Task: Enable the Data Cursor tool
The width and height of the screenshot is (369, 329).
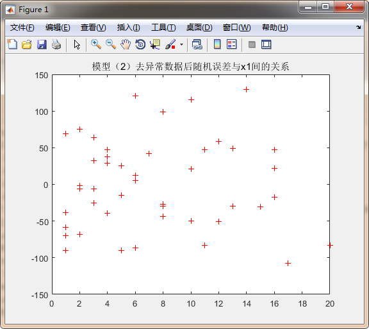Action: (155, 44)
